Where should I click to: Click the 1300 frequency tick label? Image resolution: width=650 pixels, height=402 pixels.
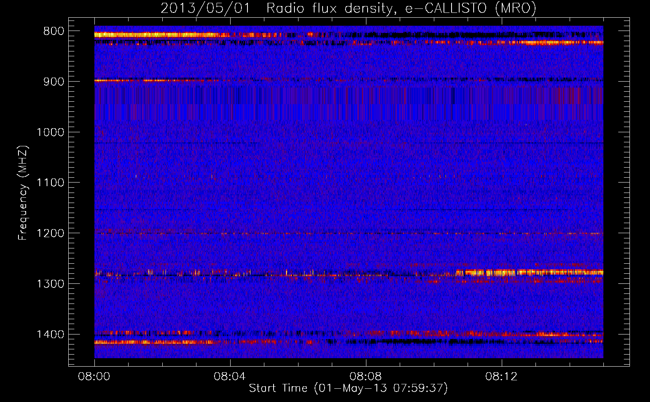pyautogui.click(x=50, y=284)
